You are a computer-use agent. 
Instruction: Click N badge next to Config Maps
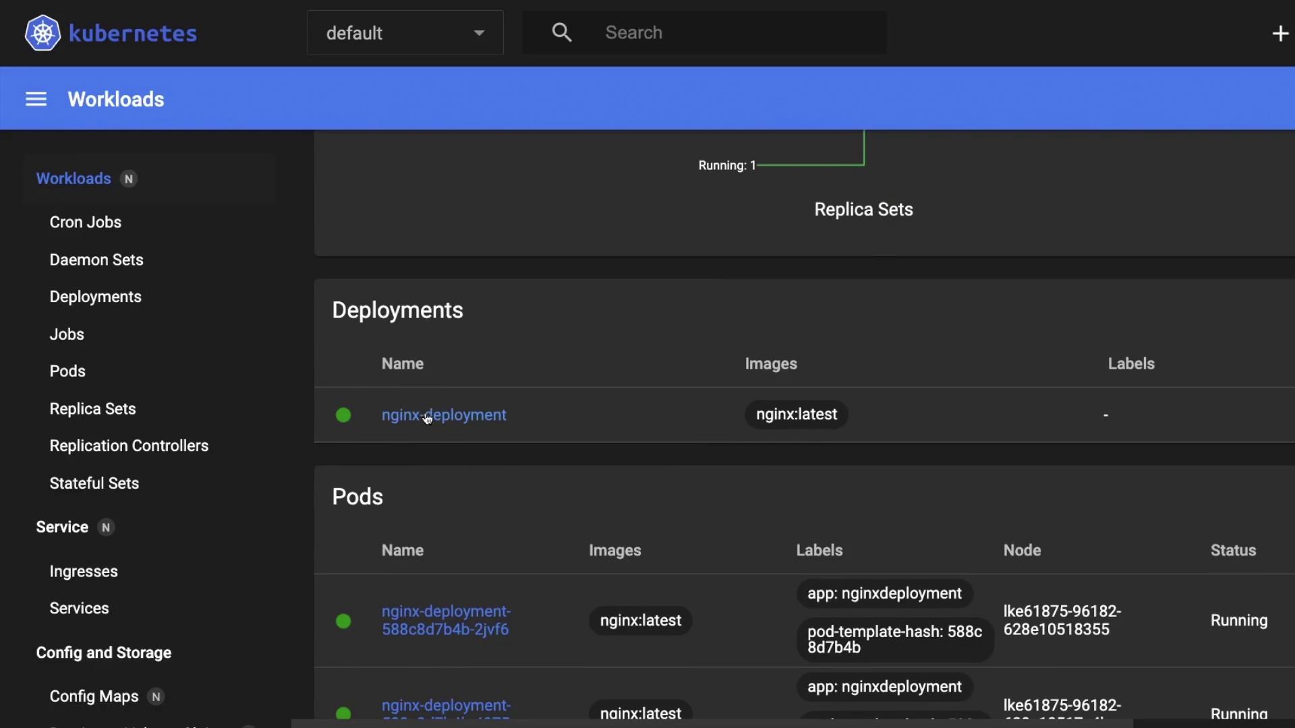pyautogui.click(x=156, y=697)
